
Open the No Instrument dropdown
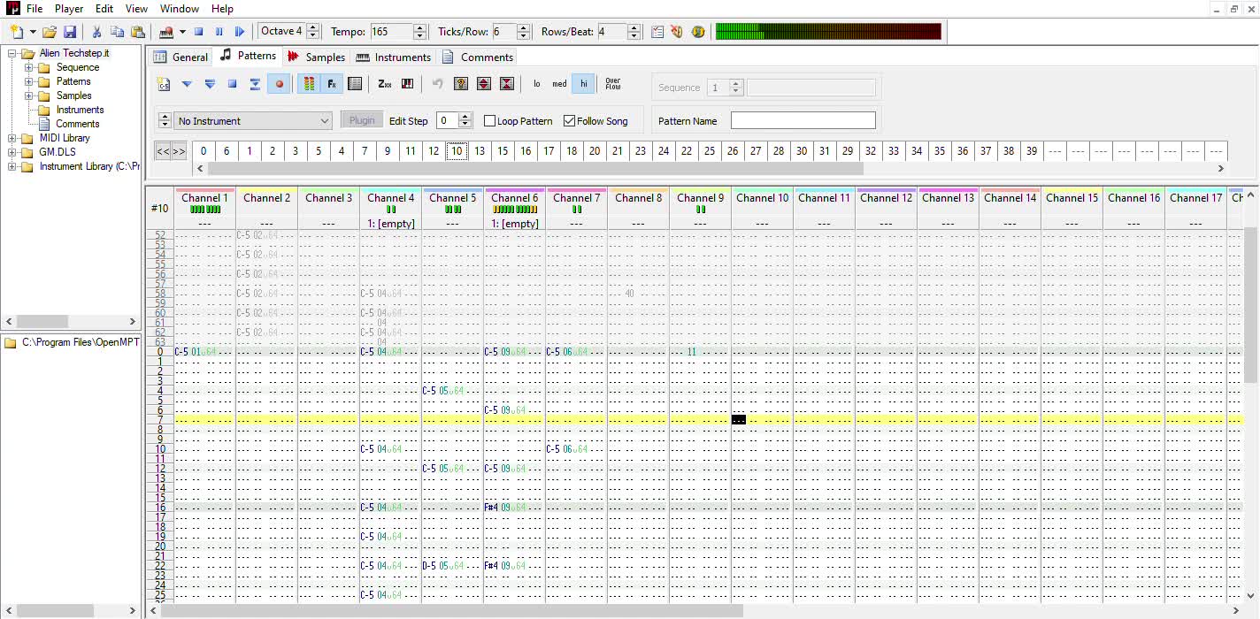tap(253, 121)
